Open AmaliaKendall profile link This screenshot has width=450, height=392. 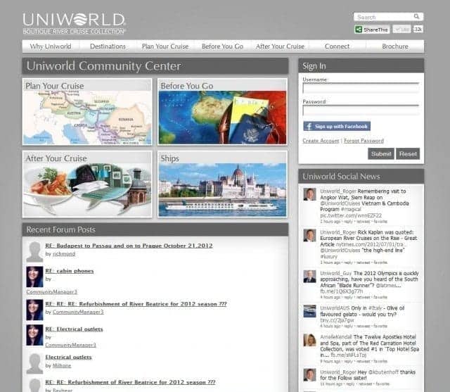pos(336,337)
